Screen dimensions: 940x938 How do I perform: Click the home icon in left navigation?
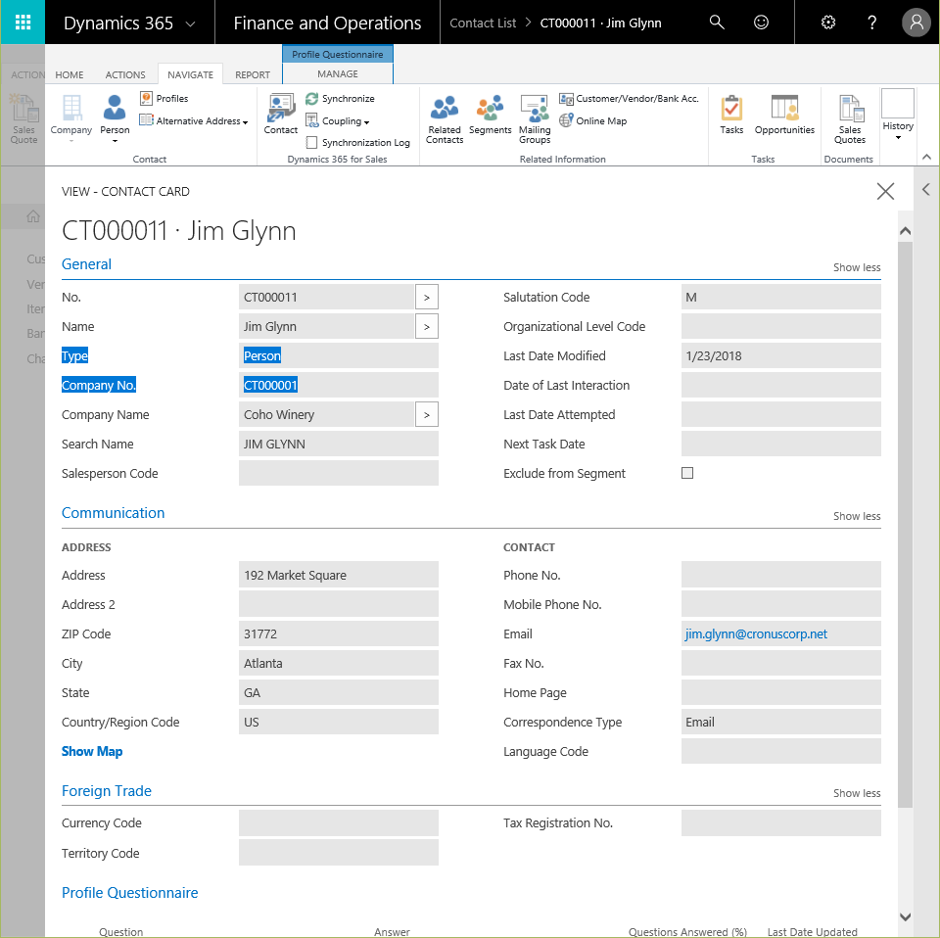[x=33, y=216]
